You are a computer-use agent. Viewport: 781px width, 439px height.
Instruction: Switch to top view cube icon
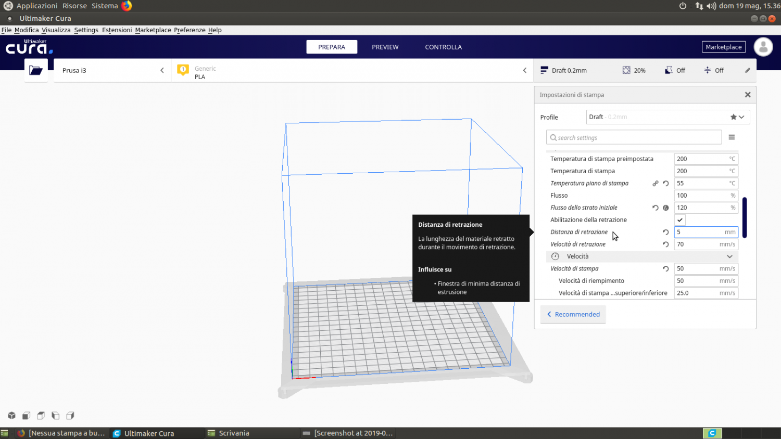pos(41,416)
